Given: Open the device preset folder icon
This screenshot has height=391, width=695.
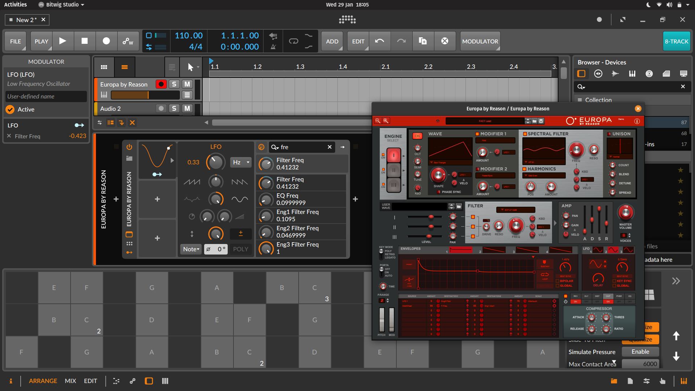Looking at the screenshot, I should (129, 158).
